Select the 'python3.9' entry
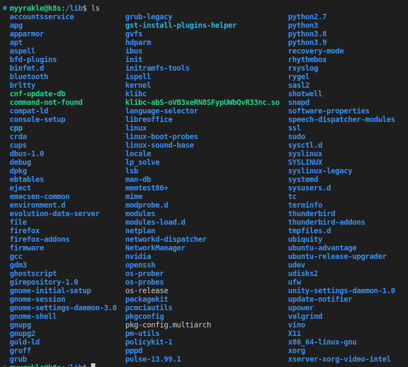Screen dimensions: 408x367 click(307, 43)
